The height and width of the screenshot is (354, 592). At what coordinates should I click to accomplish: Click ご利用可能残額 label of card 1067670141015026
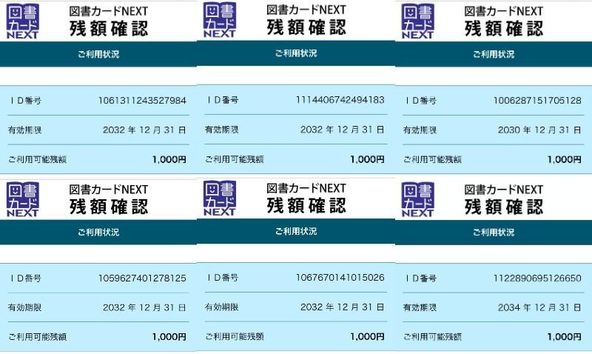pos(235,336)
